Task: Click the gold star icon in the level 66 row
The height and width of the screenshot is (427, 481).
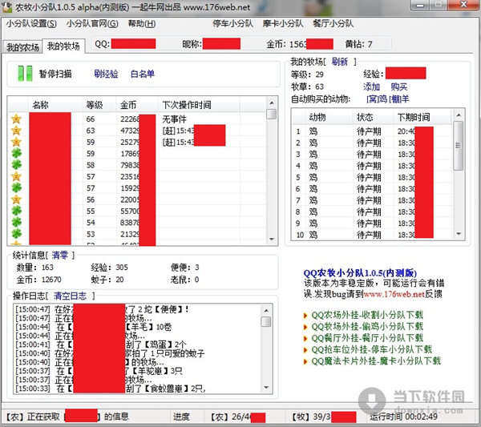Action: point(15,119)
